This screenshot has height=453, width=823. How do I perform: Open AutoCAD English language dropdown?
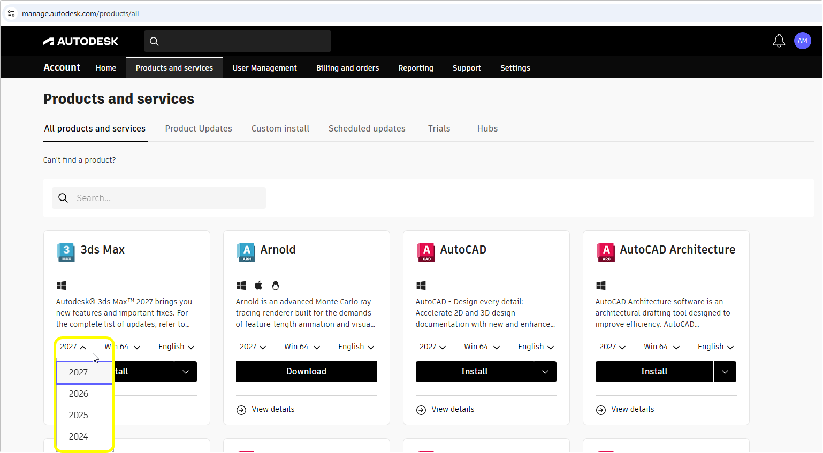click(x=536, y=347)
